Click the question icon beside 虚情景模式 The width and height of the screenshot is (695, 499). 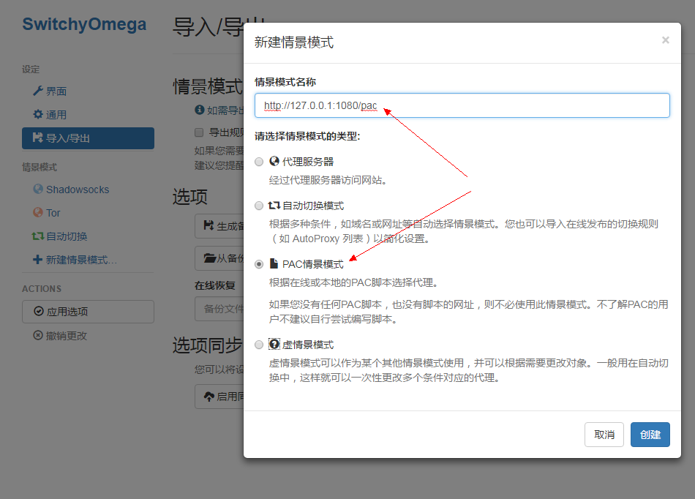click(274, 345)
